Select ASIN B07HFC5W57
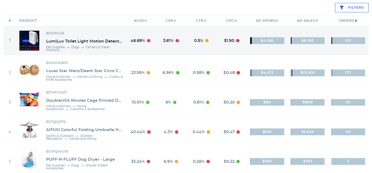 point(57,93)
